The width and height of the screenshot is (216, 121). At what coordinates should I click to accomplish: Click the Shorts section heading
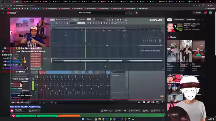(173, 37)
